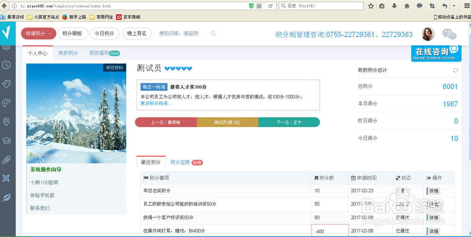Open 更多积分标准 link
The height and width of the screenshot is (237, 471).
tap(156, 103)
